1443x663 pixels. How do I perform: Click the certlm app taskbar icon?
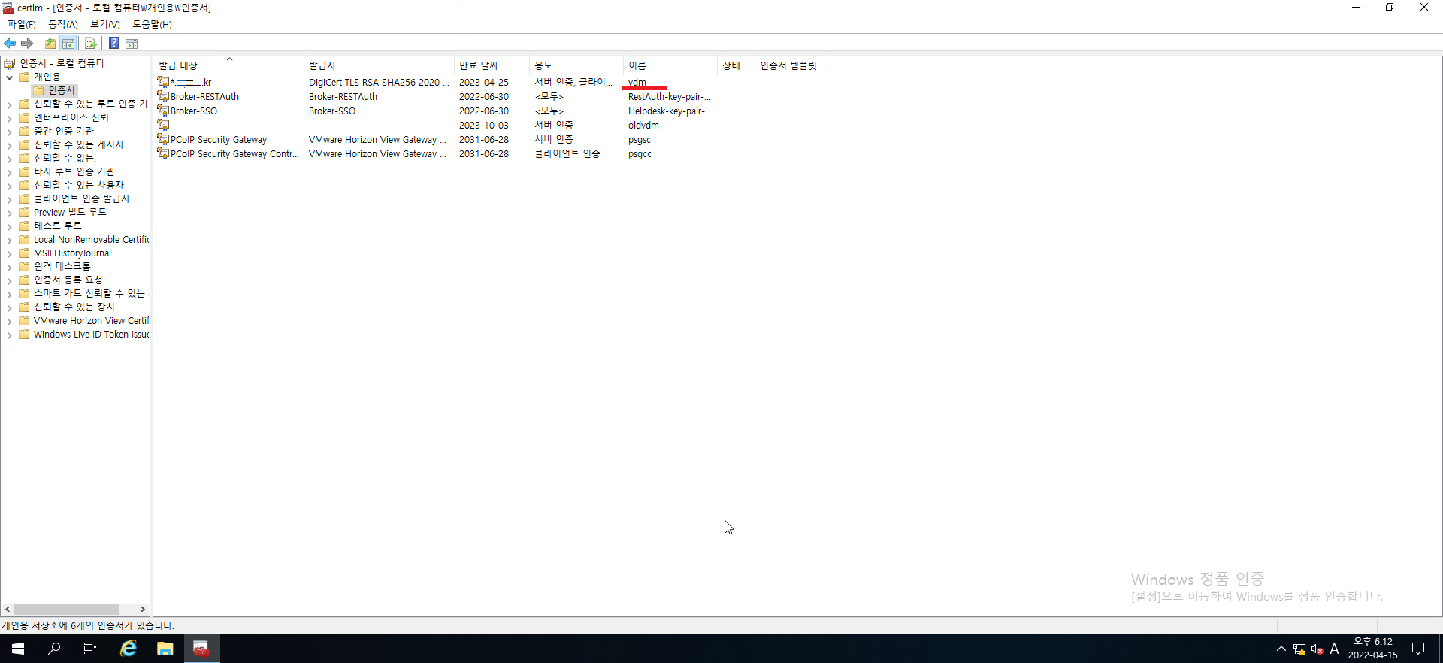tap(201, 649)
